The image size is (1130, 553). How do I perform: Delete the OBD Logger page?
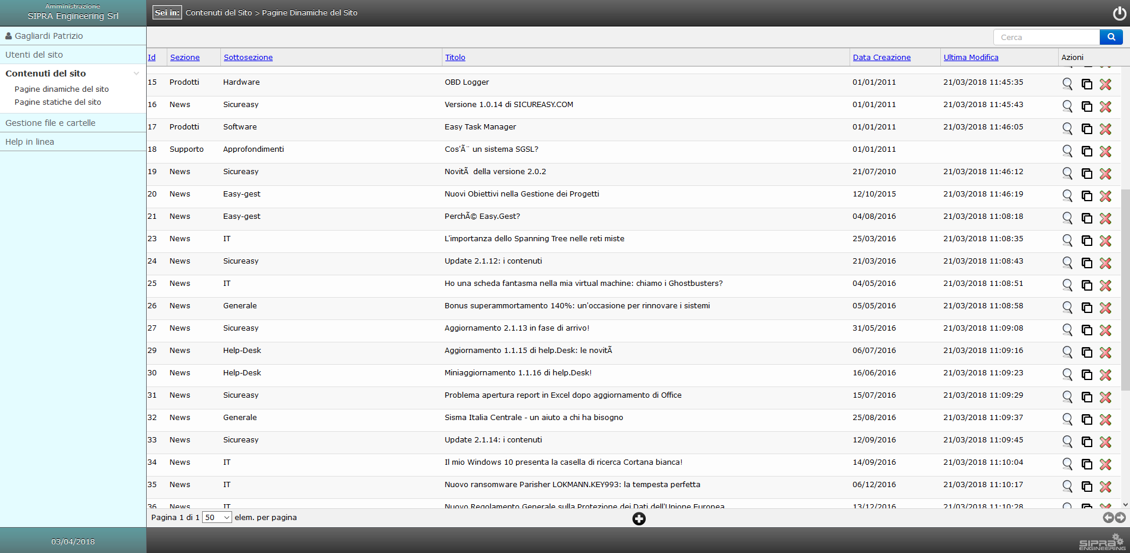point(1105,84)
